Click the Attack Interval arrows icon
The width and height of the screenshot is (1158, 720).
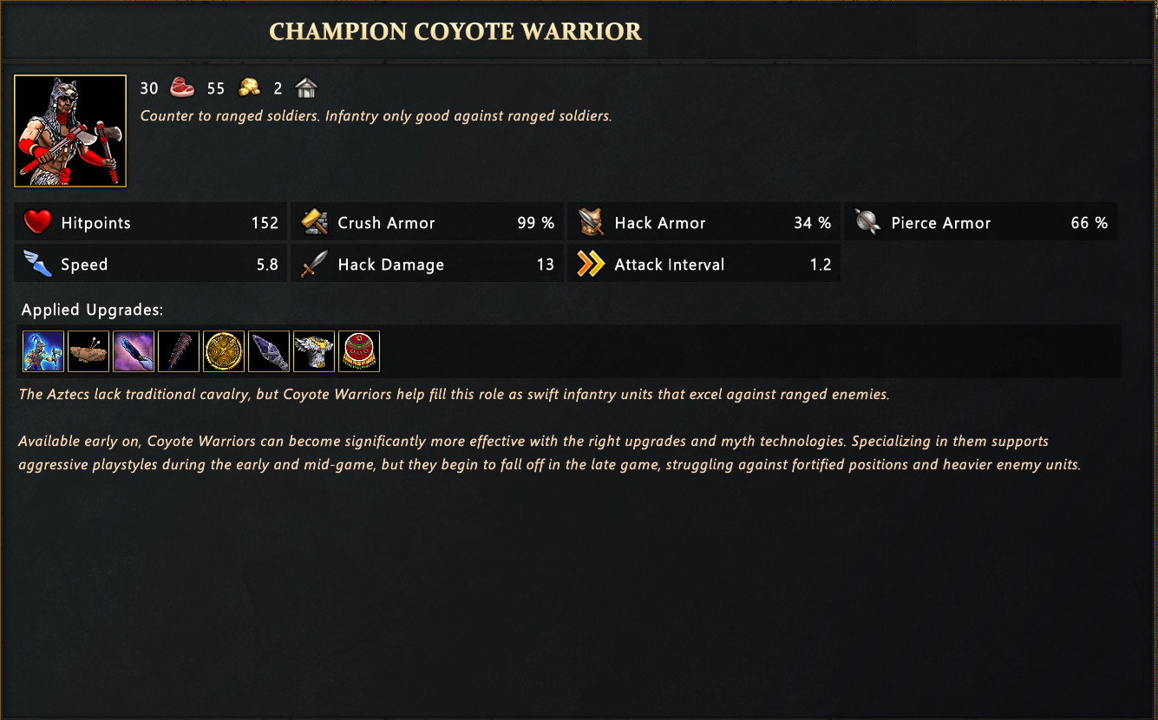(591, 265)
